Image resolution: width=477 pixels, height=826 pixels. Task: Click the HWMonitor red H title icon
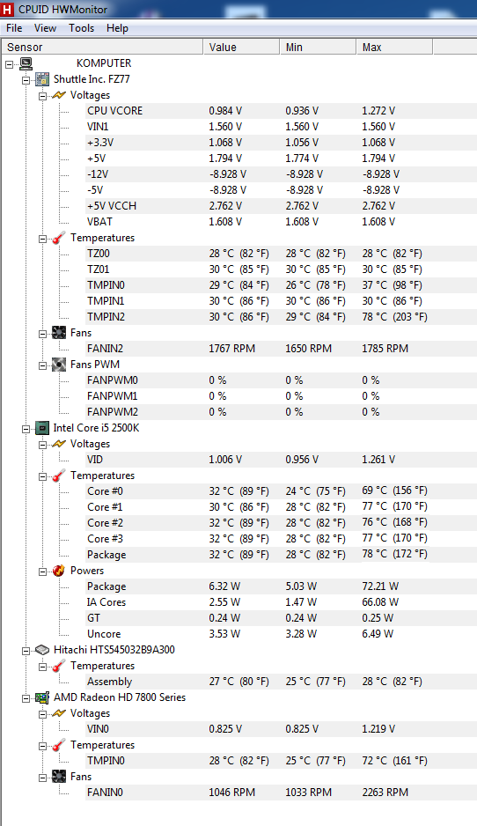click(7, 9)
